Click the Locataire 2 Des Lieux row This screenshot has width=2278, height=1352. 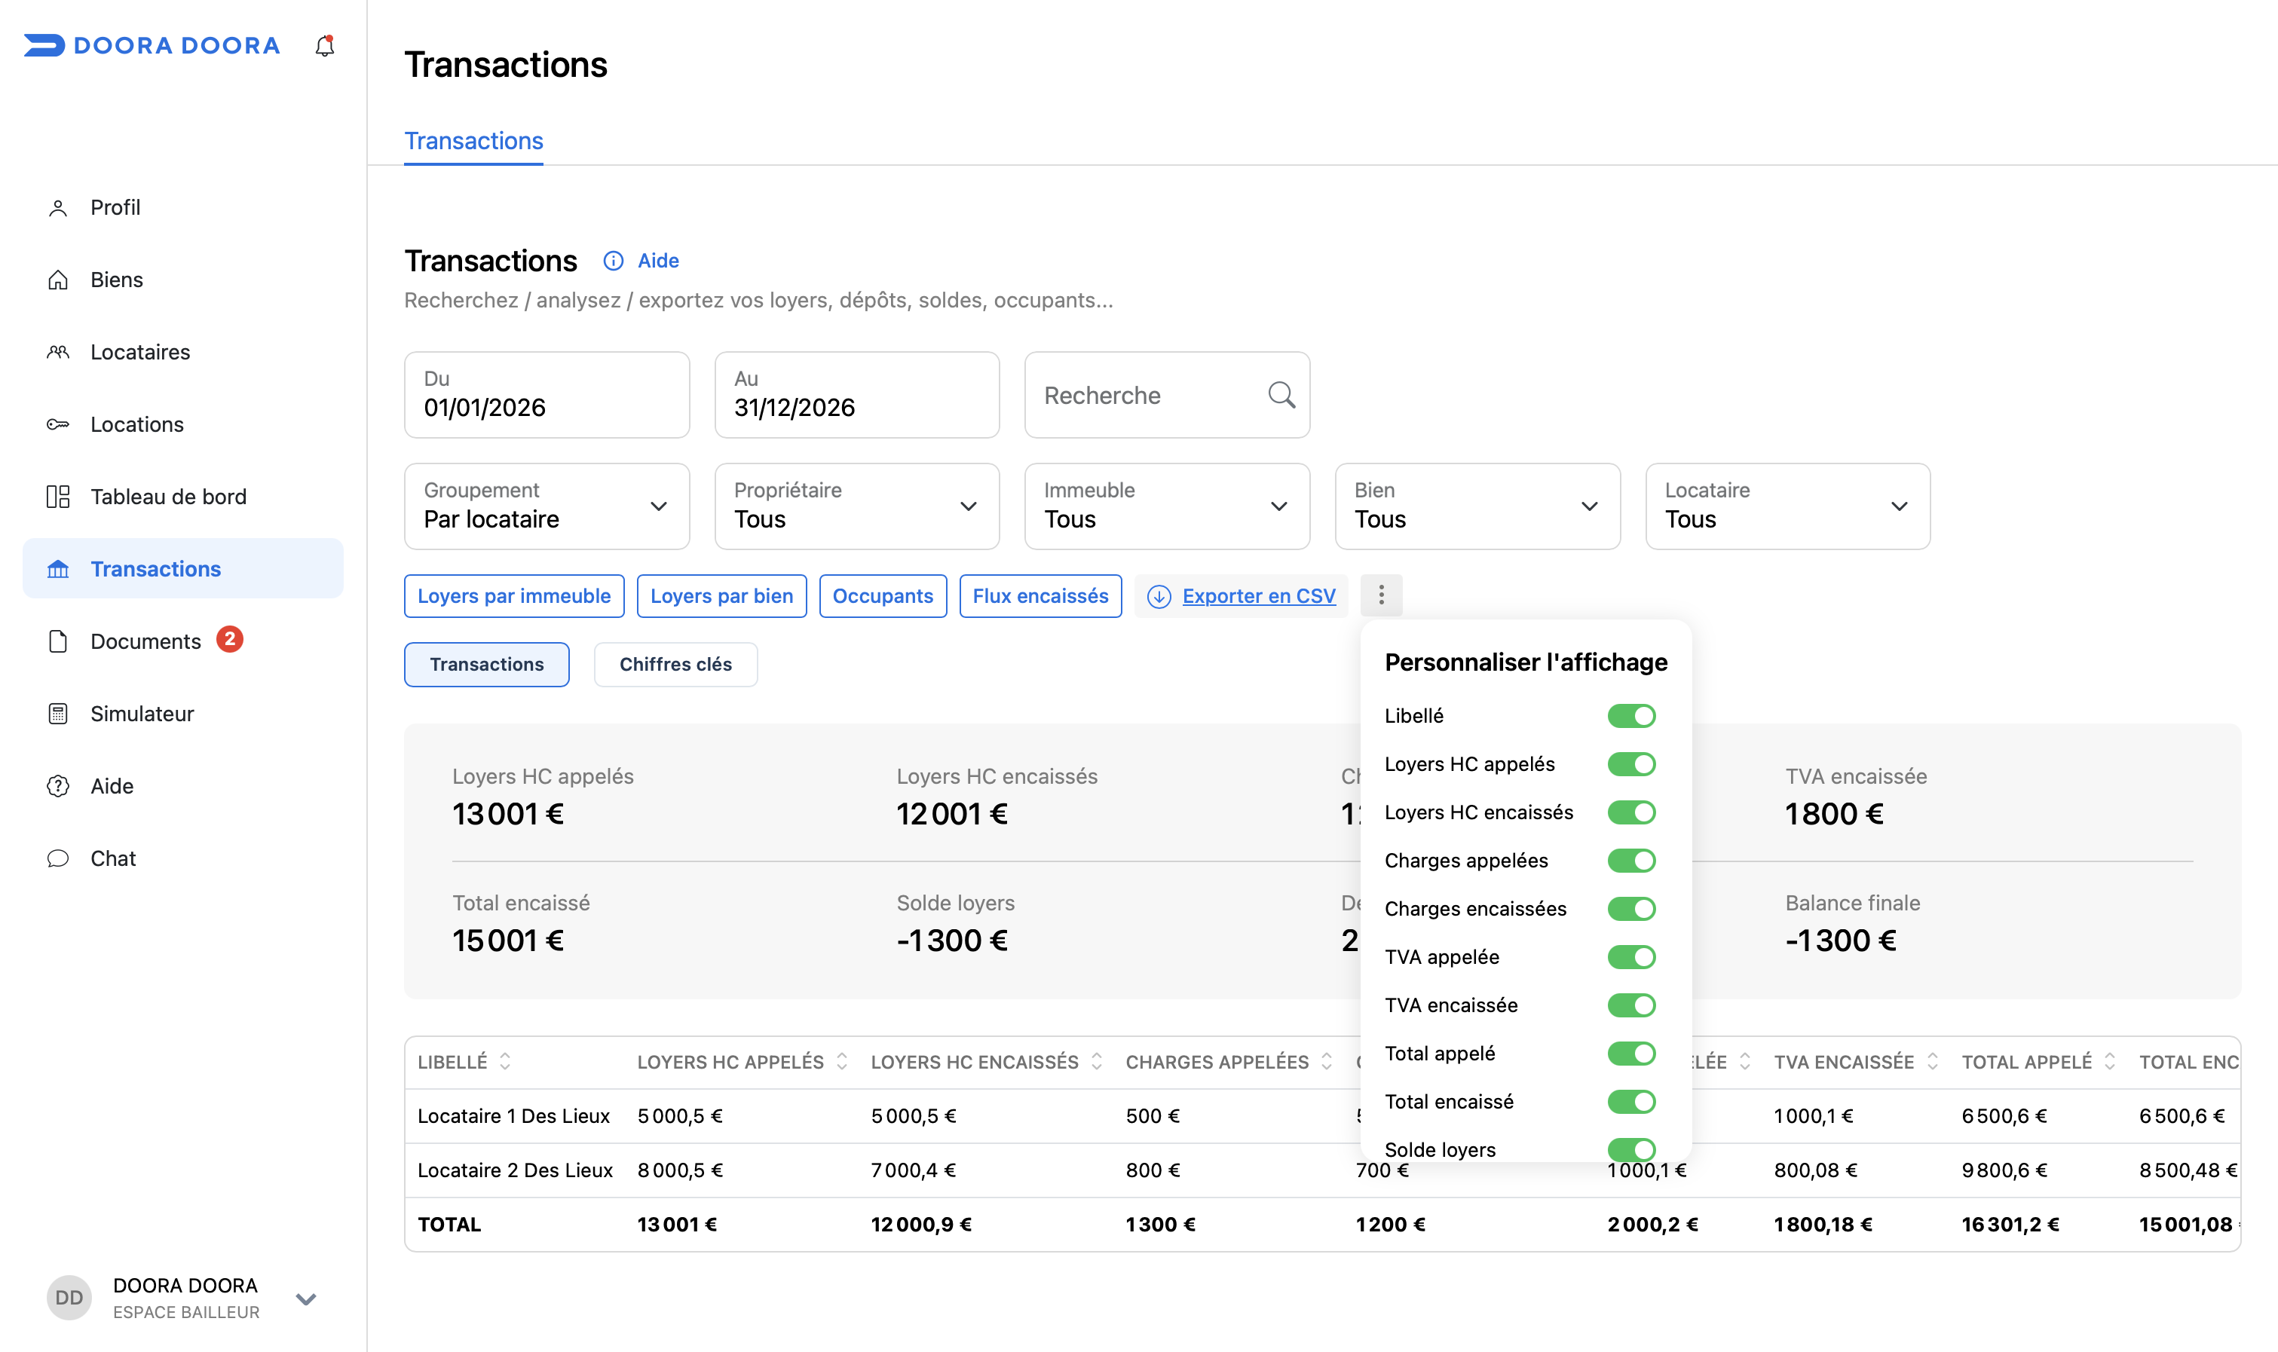(1322, 1170)
